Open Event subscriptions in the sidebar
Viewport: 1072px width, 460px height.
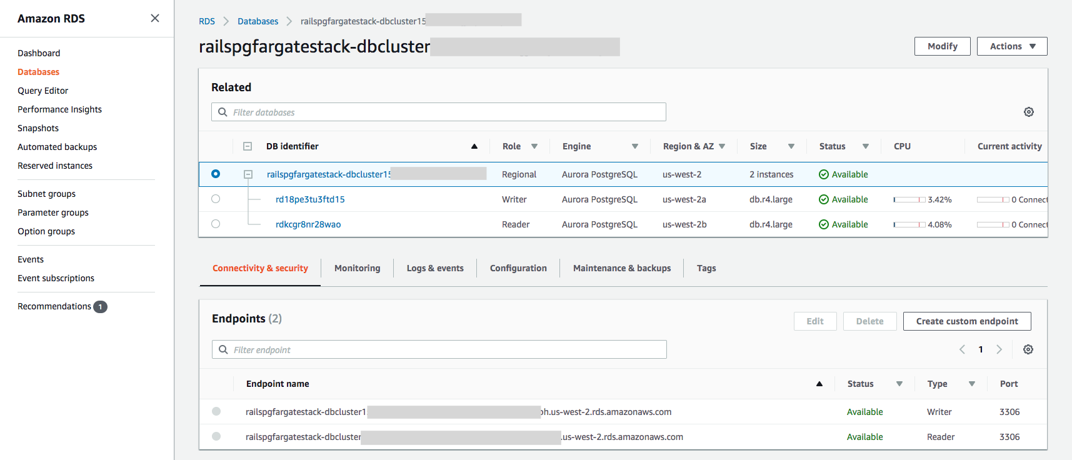[56, 278]
